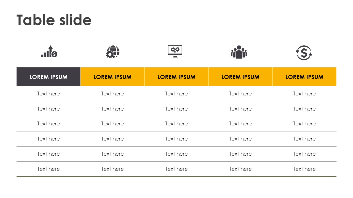The image size is (353, 198).
Task: Select the last LOREM IPSUM header cell
Action: pos(304,77)
